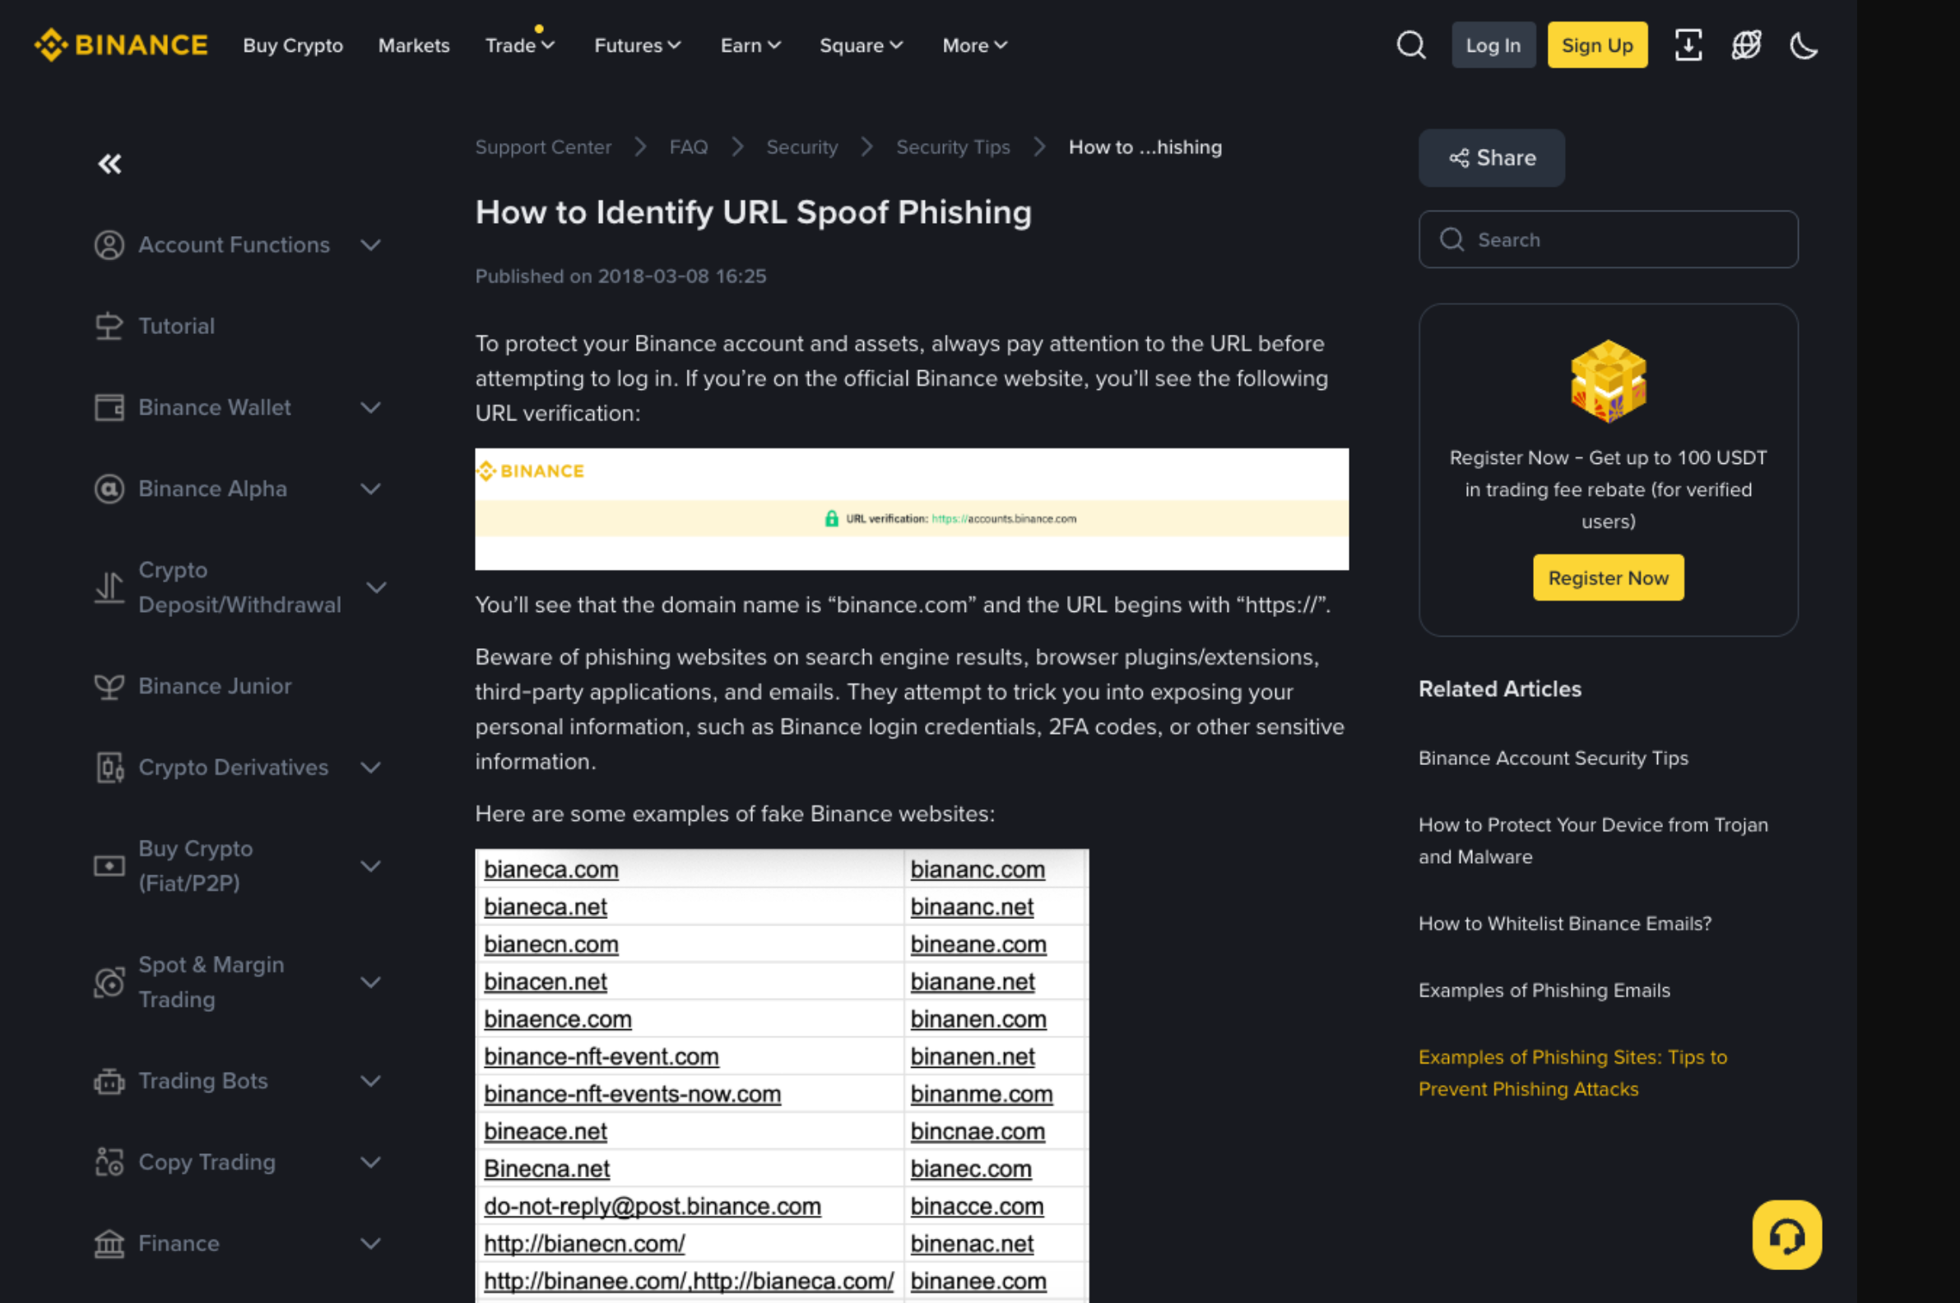Open the Earn dropdown menu

click(750, 46)
